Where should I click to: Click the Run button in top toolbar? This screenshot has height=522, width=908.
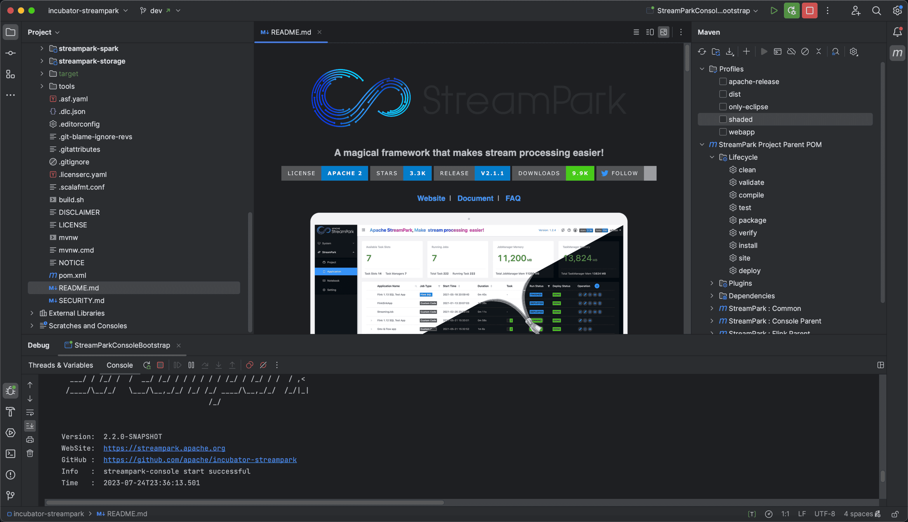click(x=774, y=11)
